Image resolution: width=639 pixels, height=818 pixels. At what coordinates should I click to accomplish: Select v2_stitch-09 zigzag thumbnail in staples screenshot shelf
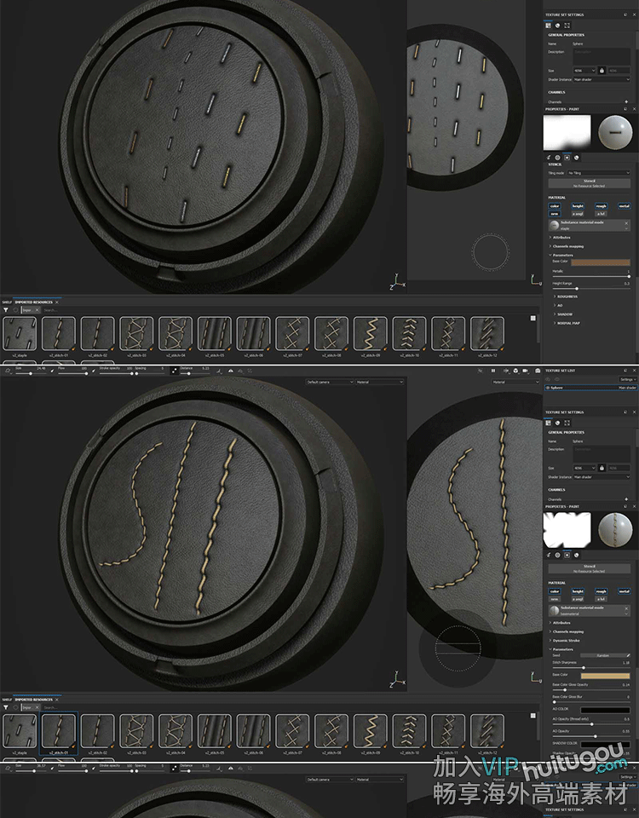click(x=371, y=333)
